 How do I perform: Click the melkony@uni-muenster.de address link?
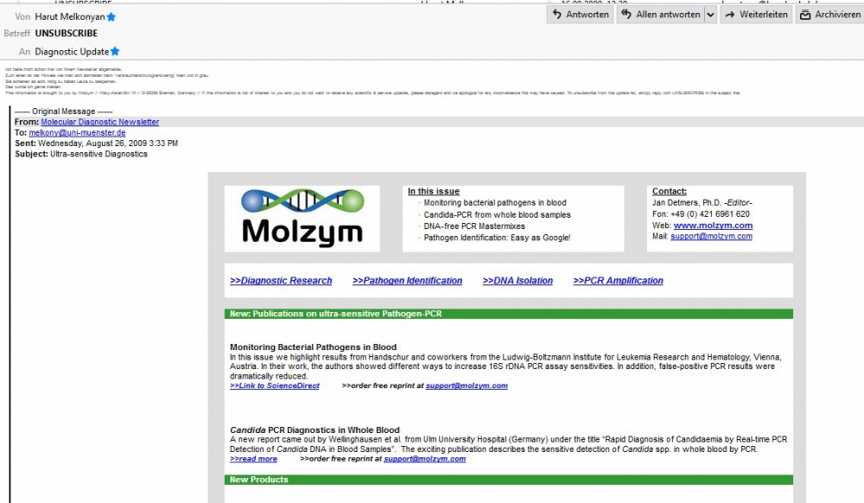pos(77,133)
